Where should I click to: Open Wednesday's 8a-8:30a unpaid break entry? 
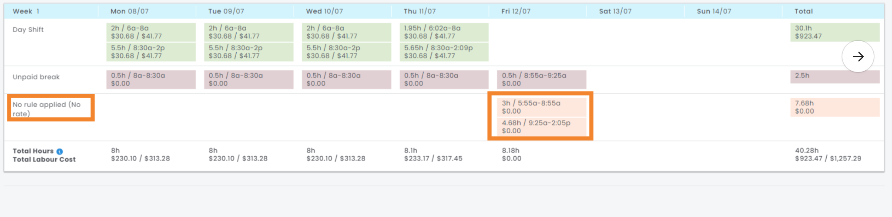click(x=346, y=79)
